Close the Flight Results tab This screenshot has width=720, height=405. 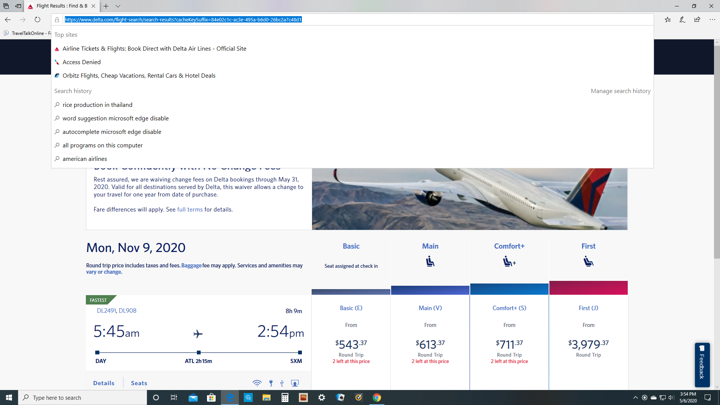pos(93,6)
